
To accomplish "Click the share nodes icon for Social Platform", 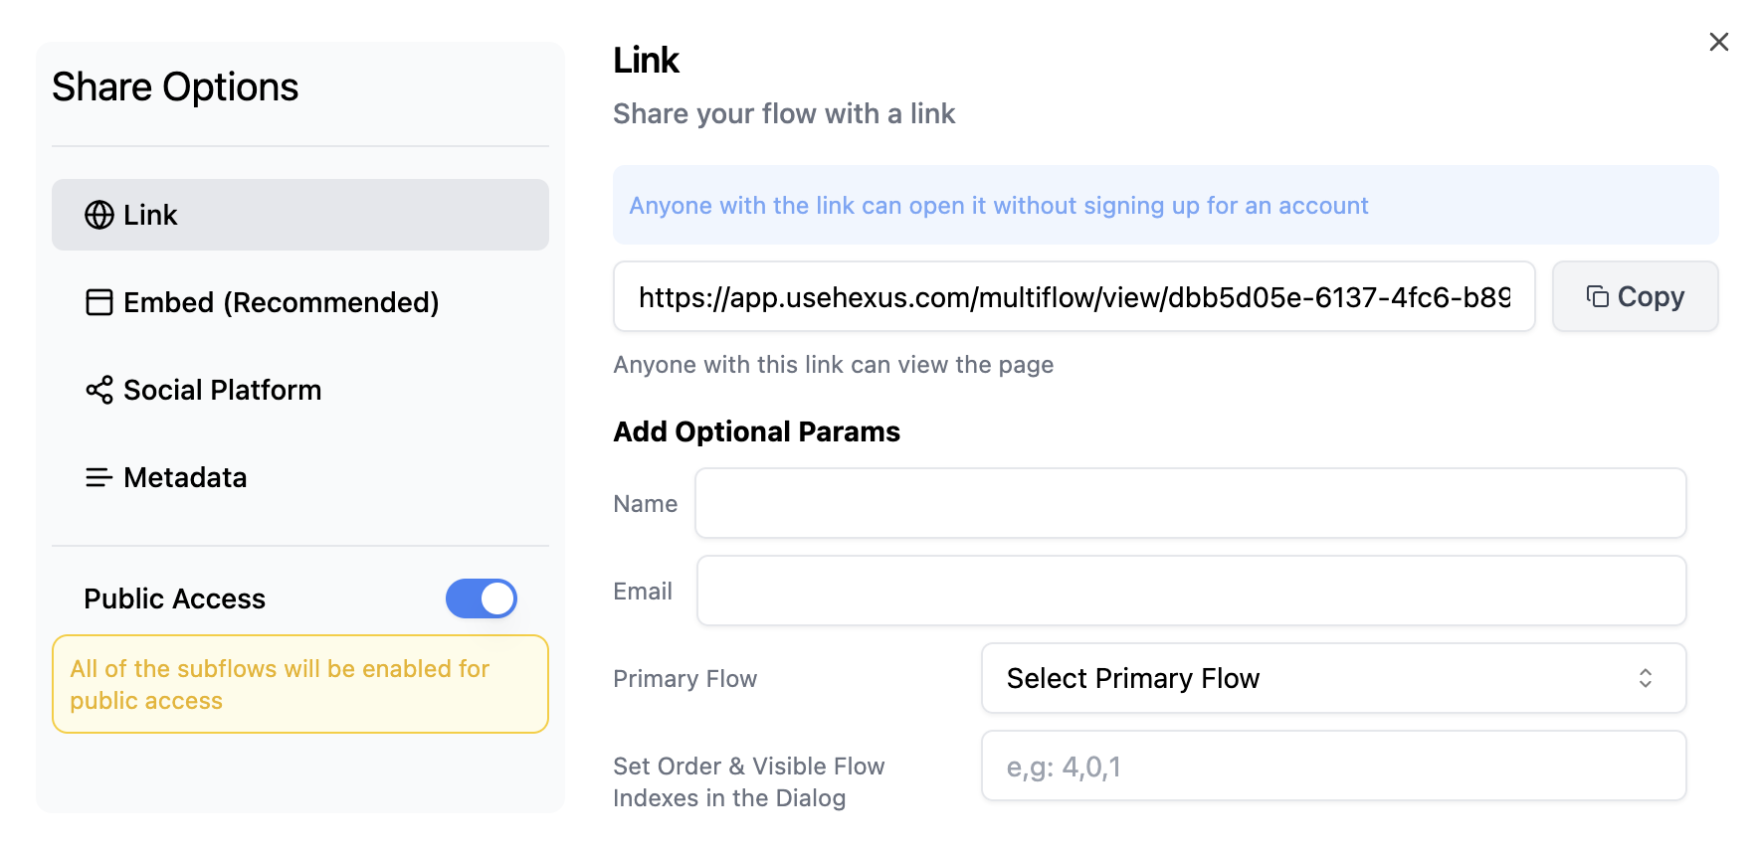I will tap(99, 390).
